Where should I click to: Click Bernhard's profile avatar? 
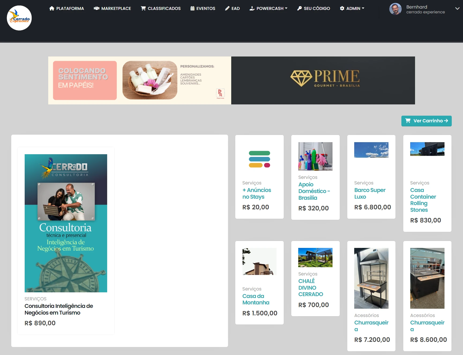click(x=395, y=9)
